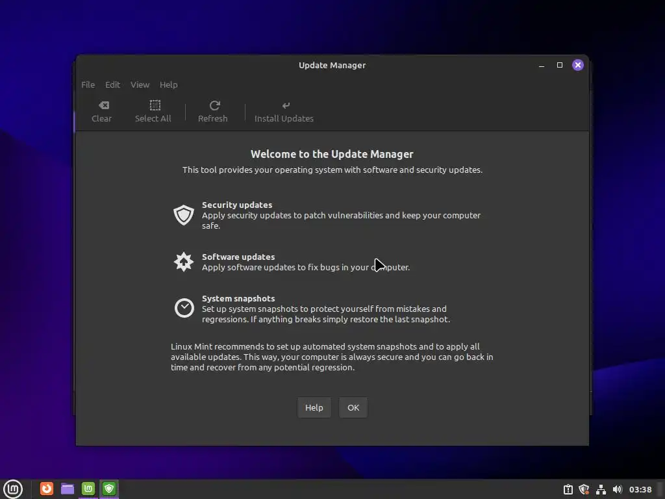Click the notification tray icon with exclamation mark
665x499 pixels.
pyautogui.click(x=568, y=489)
